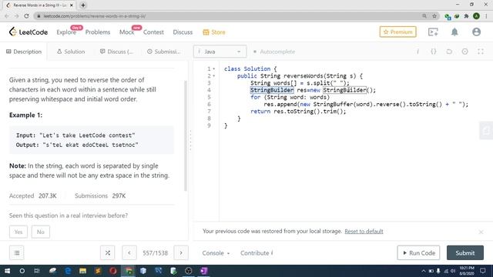Open Mock in the top navigation
Viewport: 493px width, 277px height.
click(x=126, y=32)
